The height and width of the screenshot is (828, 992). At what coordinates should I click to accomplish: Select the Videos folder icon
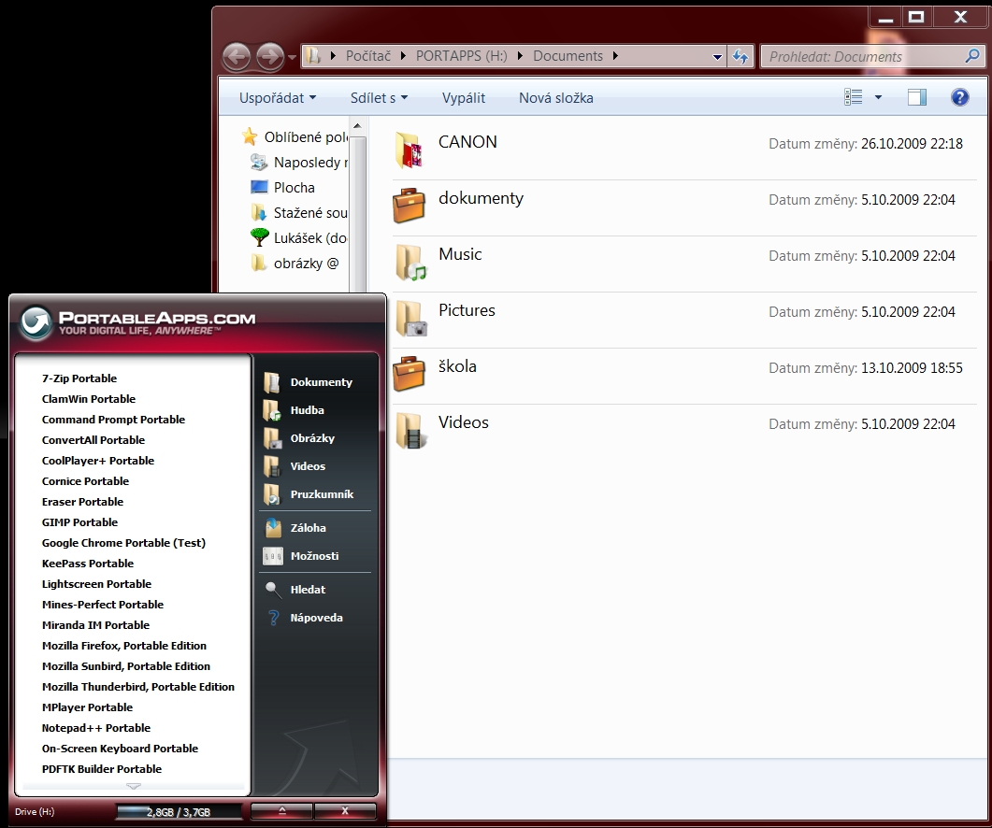(410, 430)
